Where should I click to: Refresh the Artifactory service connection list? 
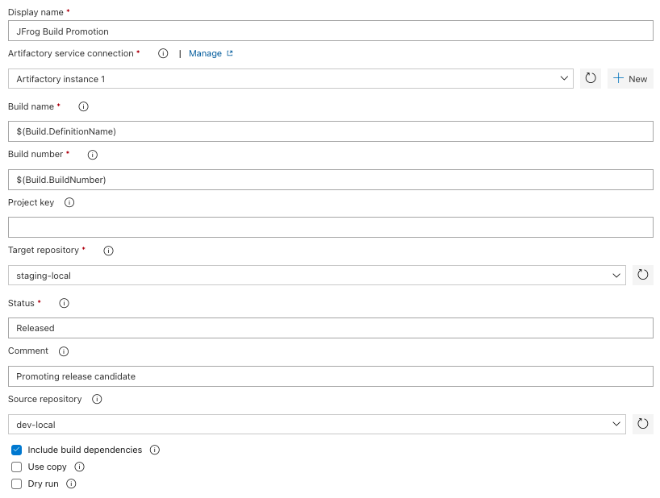(590, 78)
